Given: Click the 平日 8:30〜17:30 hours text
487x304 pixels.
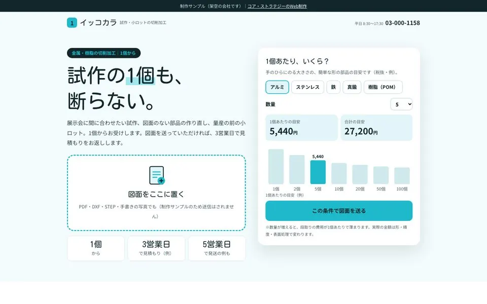Looking at the screenshot, I should (369, 24).
